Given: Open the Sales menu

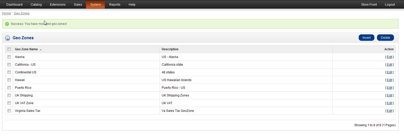Looking at the screenshot, I should [x=78, y=5].
